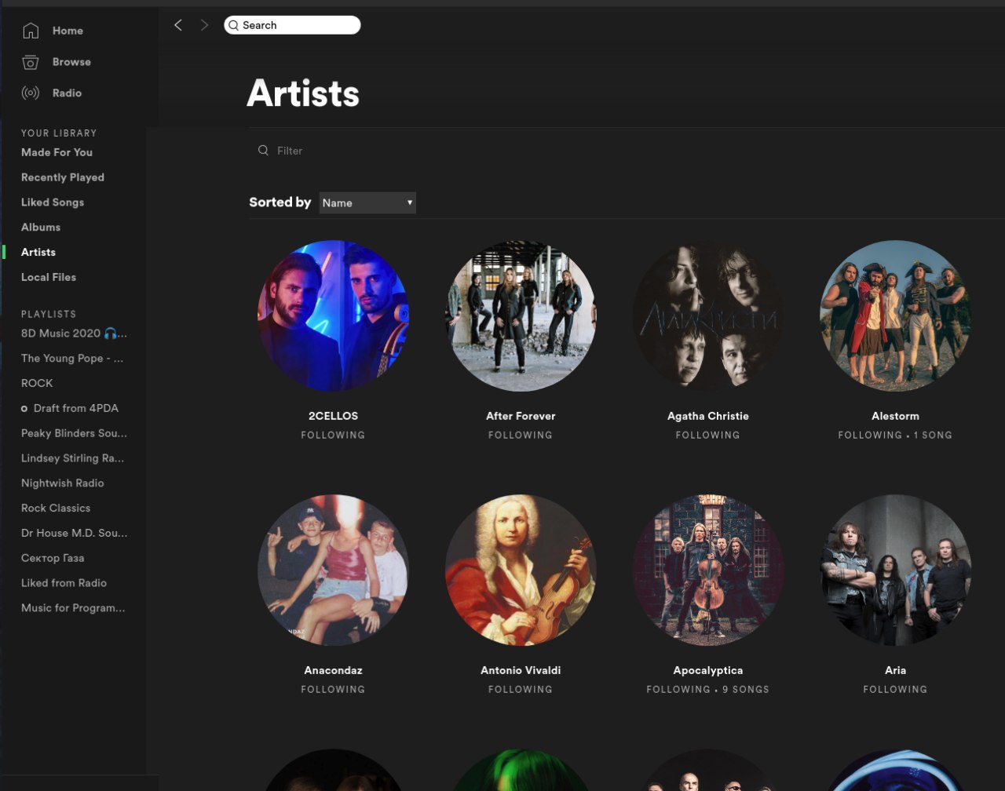This screenshot has height=791, width=1005.
Task: Click the circle icon beside Draft from 4PDA
Action: pyautogui.click(x=24, y=409)
